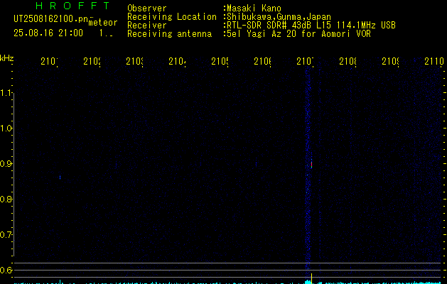Click the Receiving Location label
This screenshot has height=284, width=447.
click(x=172, y=17)
